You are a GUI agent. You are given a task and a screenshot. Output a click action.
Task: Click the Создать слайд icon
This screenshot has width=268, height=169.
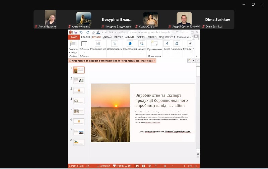[73, 44]
